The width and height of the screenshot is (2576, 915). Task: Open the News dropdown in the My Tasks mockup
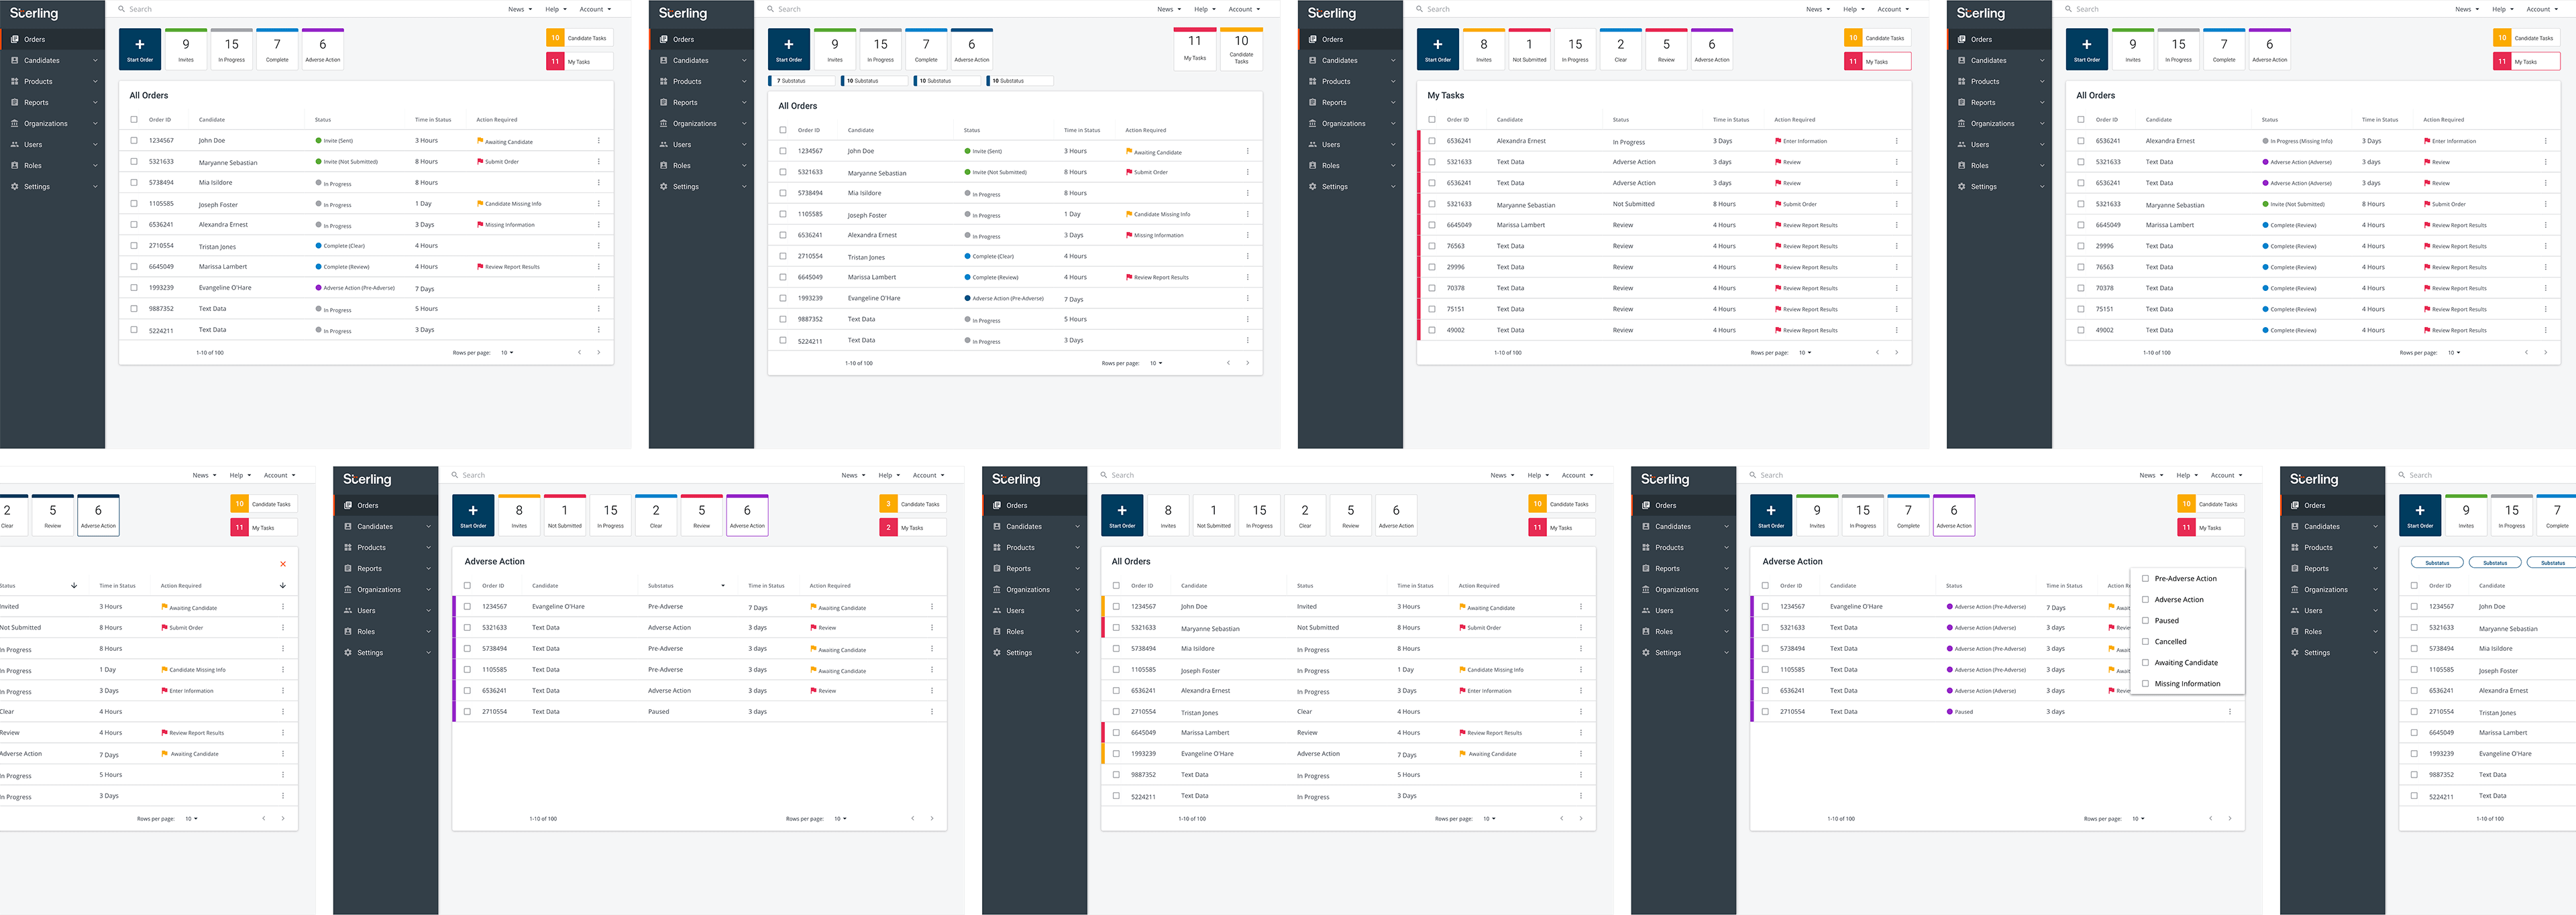[x=1818, y=9]
